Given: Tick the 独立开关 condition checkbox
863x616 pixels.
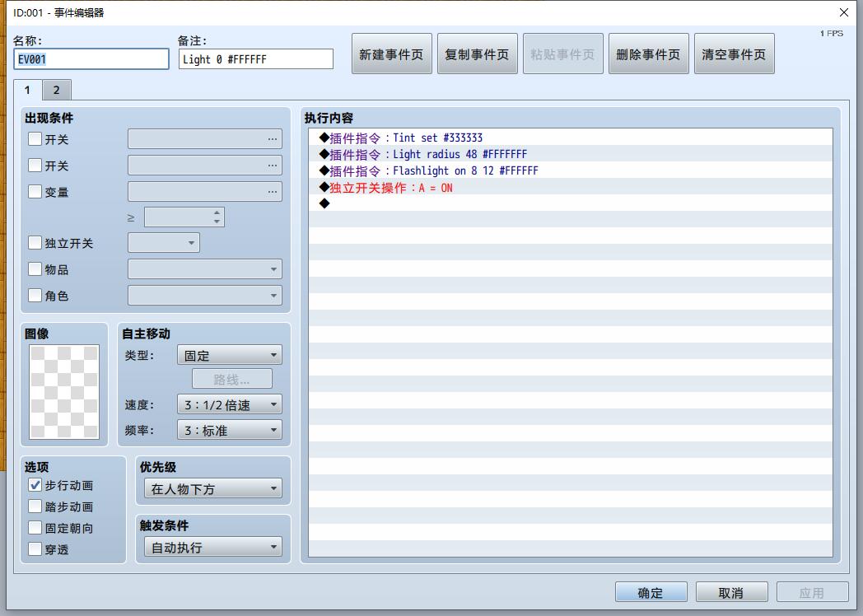Looking at the screenshot, I should 35,243.
